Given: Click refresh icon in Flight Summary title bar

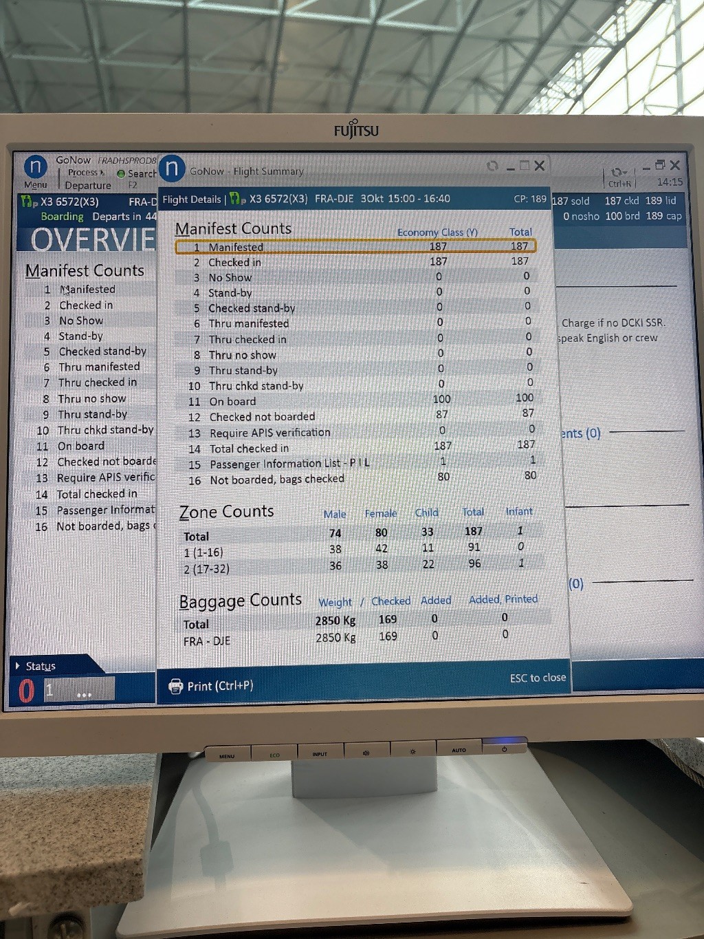Looking at the screenshot, I should [492, 166].
